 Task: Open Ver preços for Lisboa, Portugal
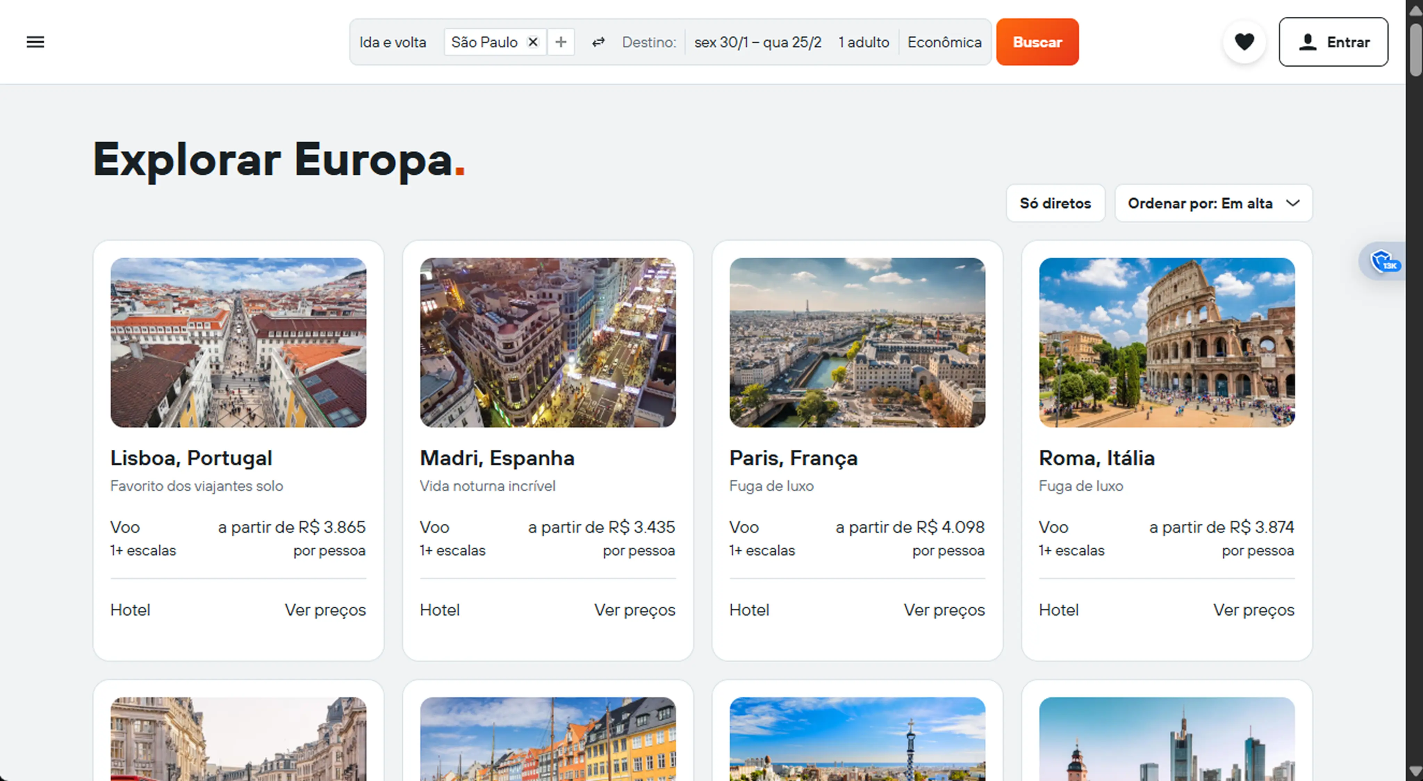325,610
